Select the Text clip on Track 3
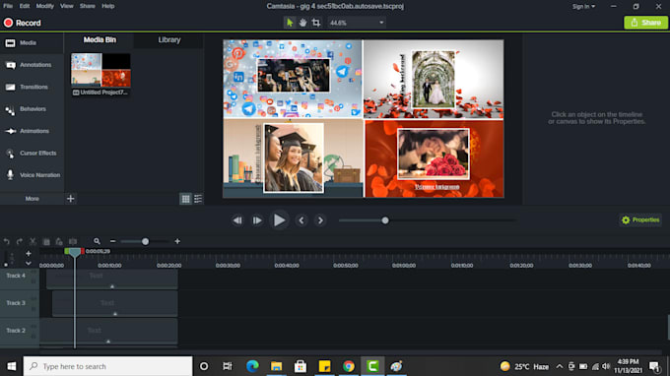This screenshot has width=670, height=376. coord(115,304)
